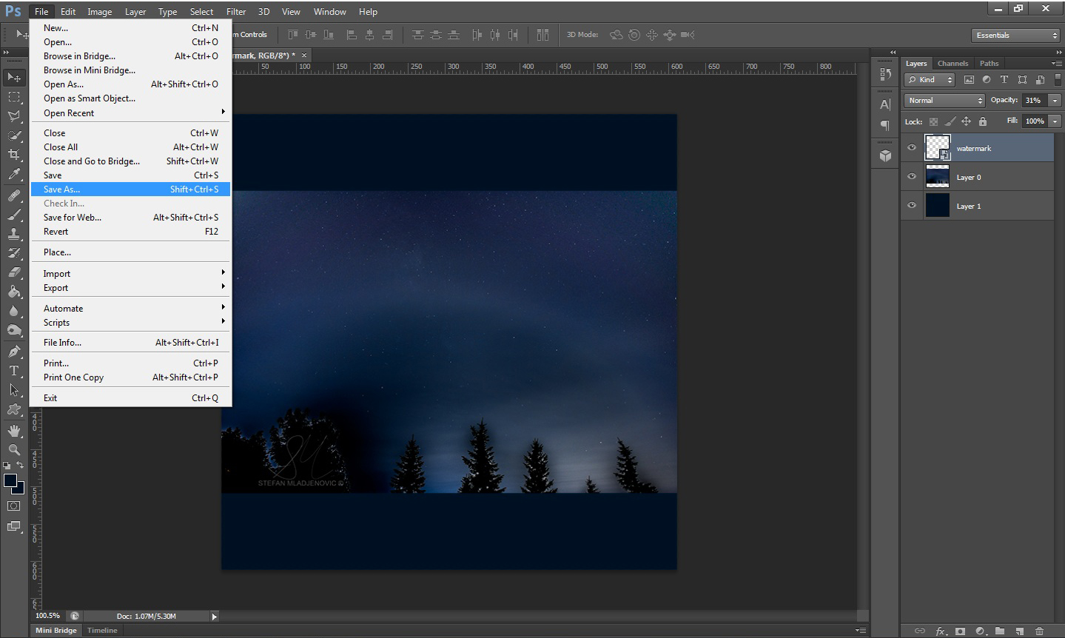
Task: Toggle lock position of layer
Action: coord(967,121)
